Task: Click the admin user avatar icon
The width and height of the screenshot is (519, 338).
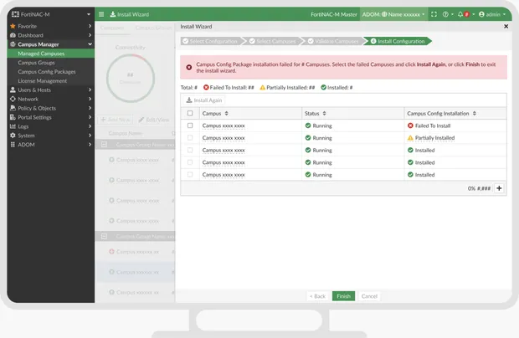Action: pyautogui.click(x=481, y=14)
